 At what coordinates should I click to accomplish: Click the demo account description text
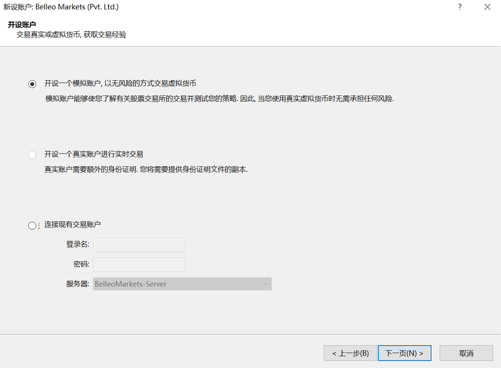[220, 99]
